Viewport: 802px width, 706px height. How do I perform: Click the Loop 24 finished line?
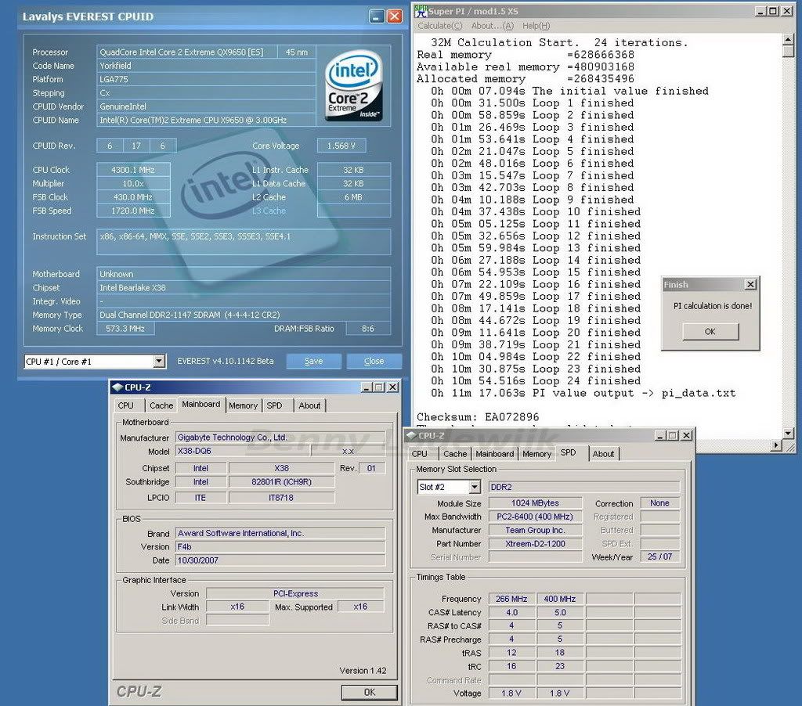pos(536,381)
